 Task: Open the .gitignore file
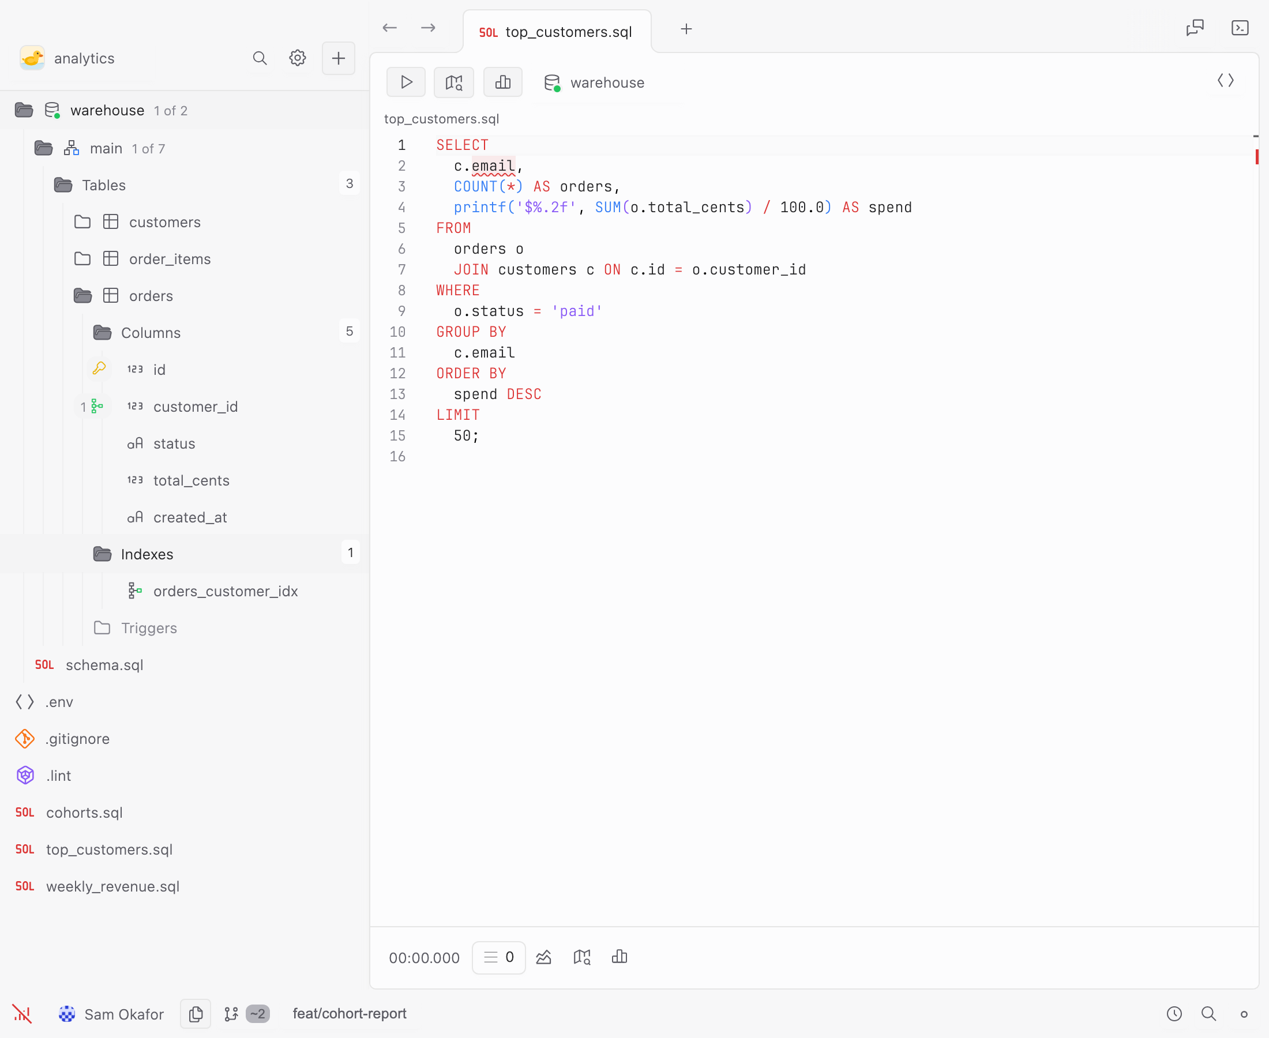tap(77, 739)
